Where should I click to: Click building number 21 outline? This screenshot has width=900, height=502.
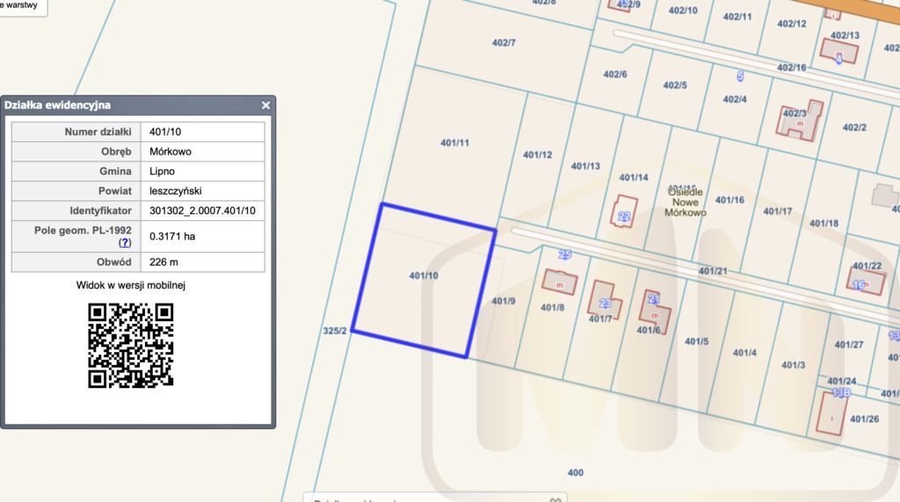[654, 310]
